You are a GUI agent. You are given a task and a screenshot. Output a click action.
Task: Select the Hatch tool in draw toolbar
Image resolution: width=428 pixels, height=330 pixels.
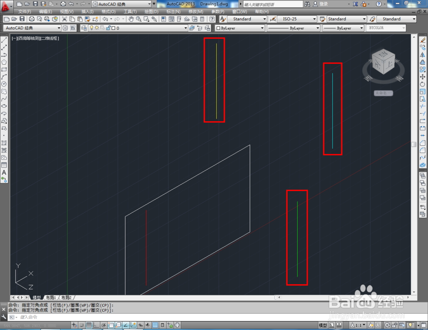tap(4, 143)
